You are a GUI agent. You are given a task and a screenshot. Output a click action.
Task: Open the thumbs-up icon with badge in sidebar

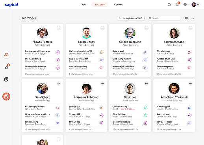[x=6, y=67]
